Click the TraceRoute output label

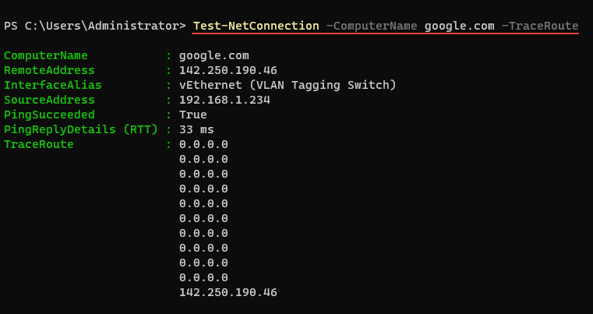click(x=39, y=144)
